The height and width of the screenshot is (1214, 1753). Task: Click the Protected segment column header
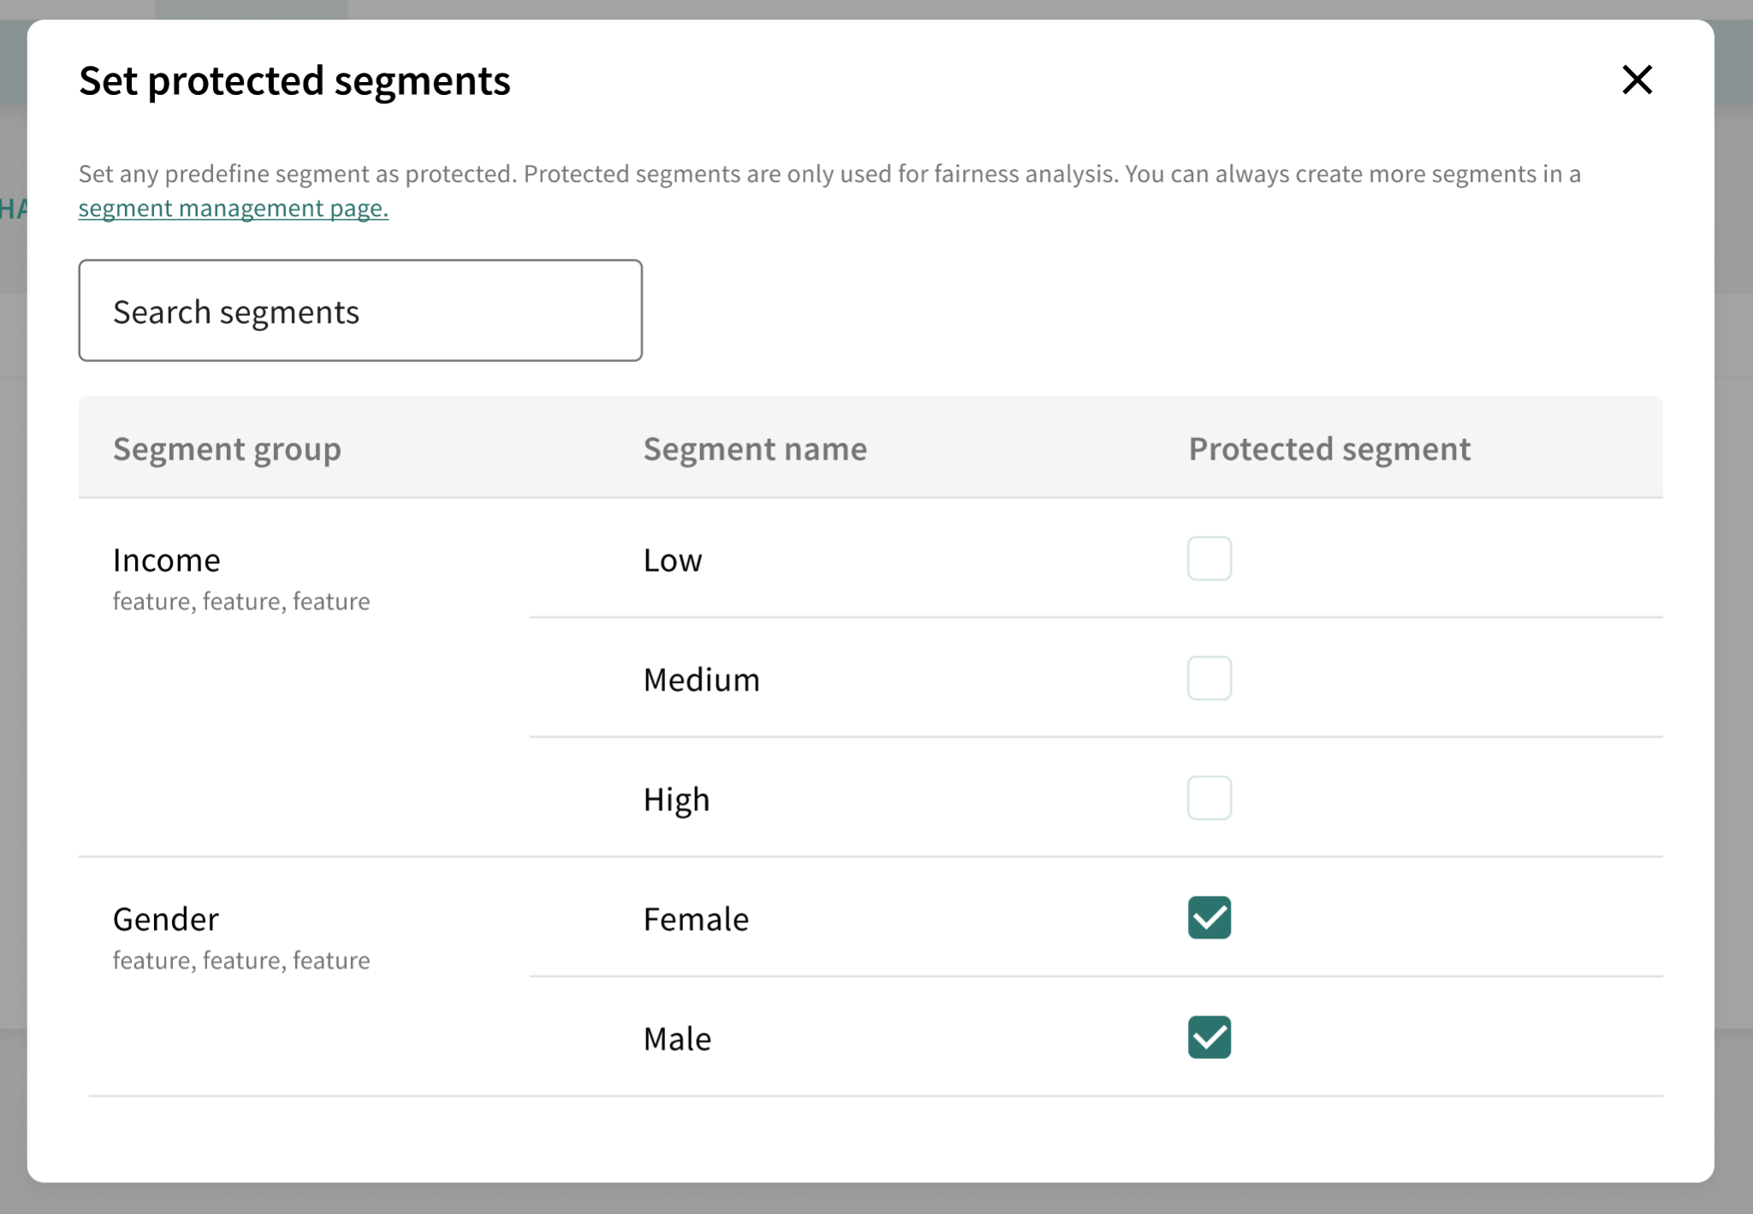(1328, 449)
